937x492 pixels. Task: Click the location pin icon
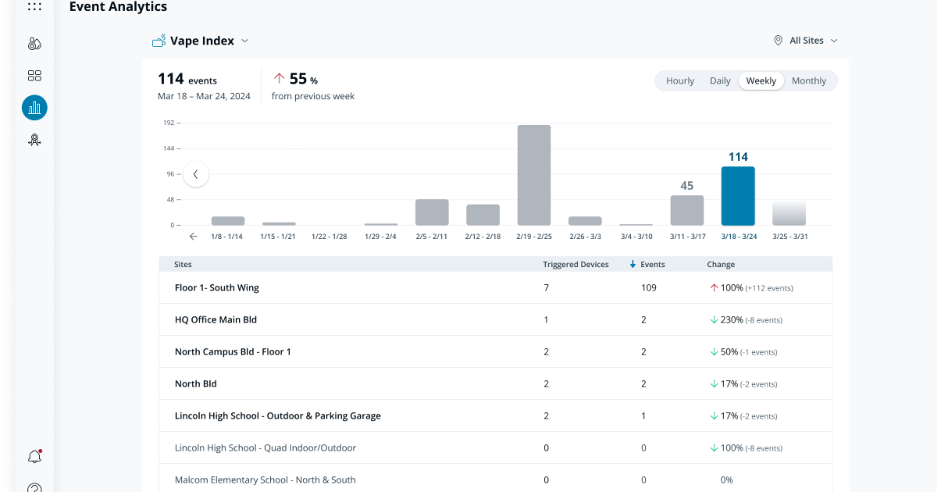click(778, 41)
